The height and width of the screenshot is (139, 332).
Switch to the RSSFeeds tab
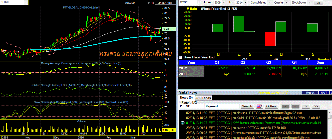[203, 98]
